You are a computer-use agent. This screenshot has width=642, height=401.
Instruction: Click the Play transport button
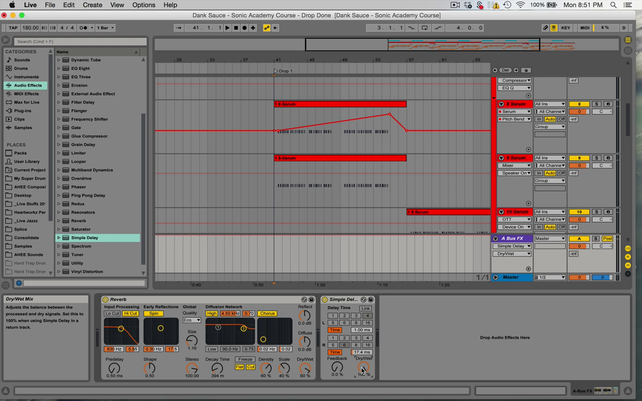[x=228, y=28]
